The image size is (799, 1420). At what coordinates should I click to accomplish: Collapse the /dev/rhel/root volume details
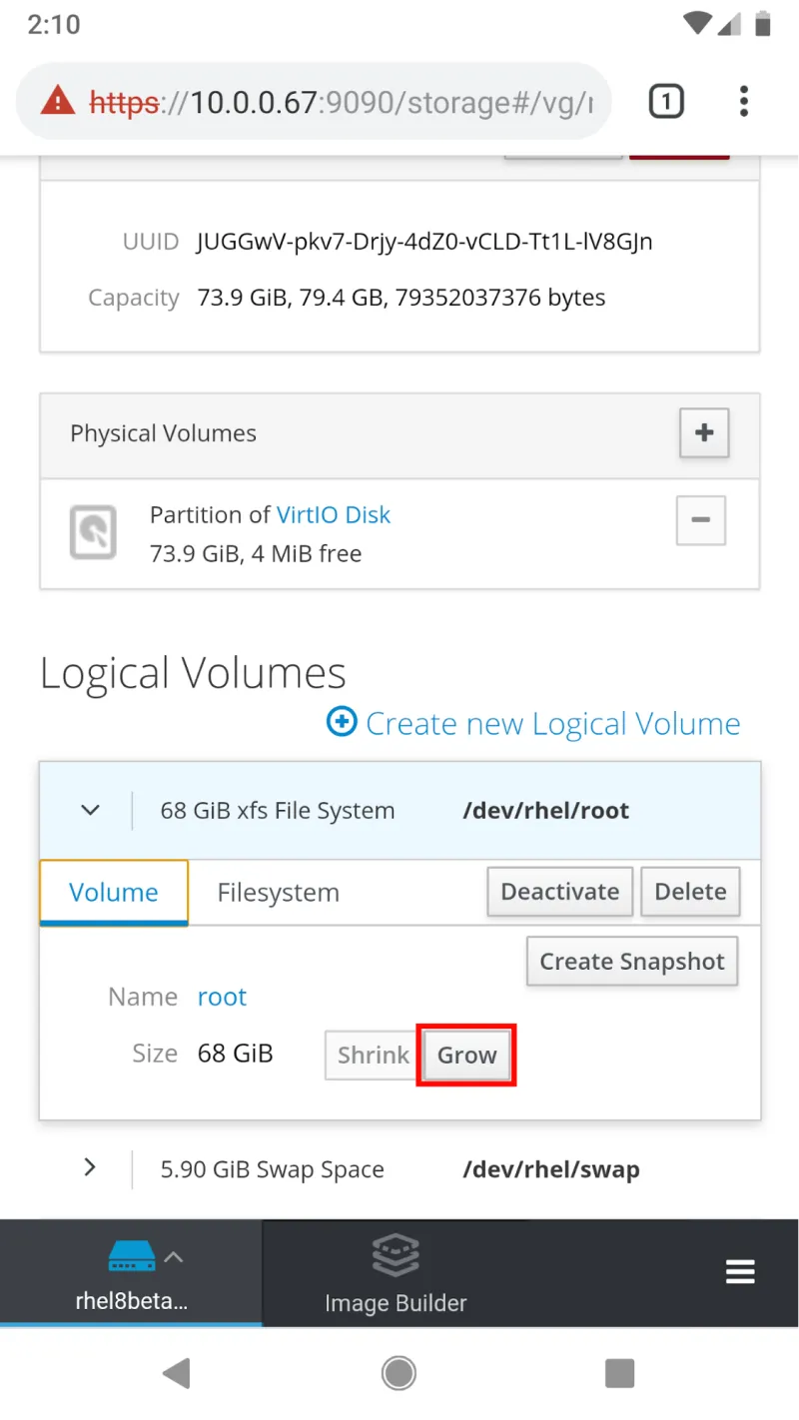89,810
